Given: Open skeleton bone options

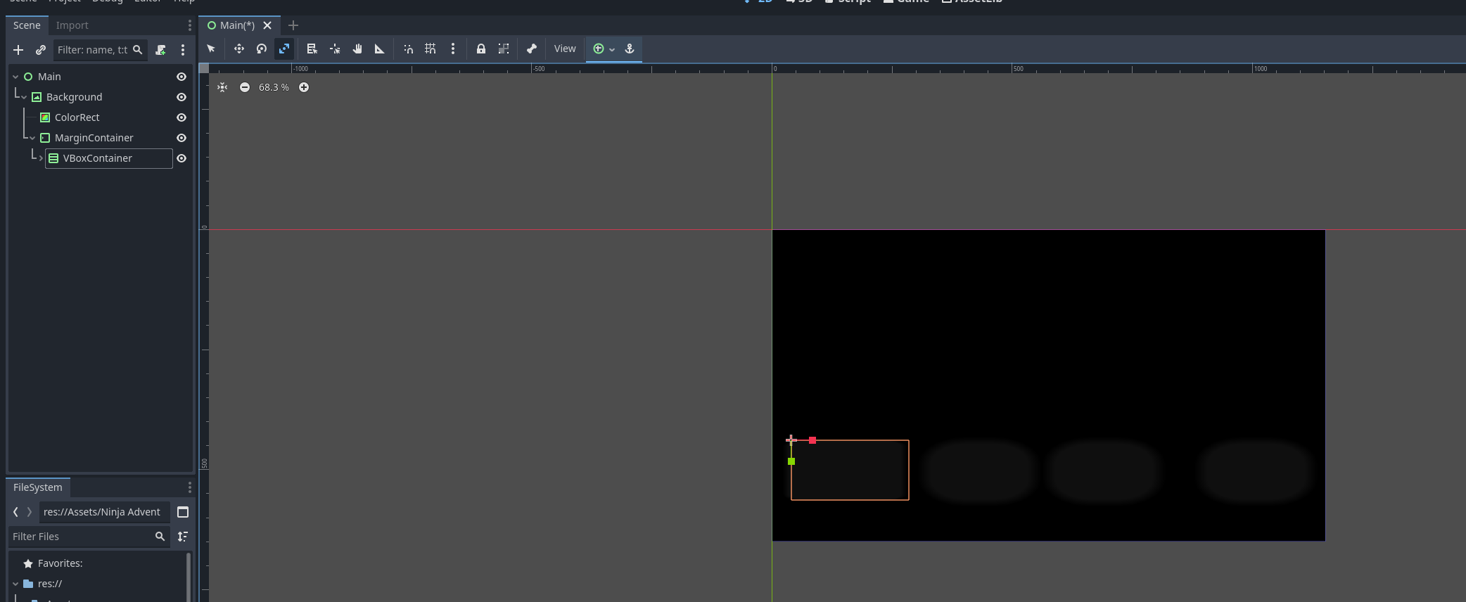Looking at the screenshot, I should (532, 49).
